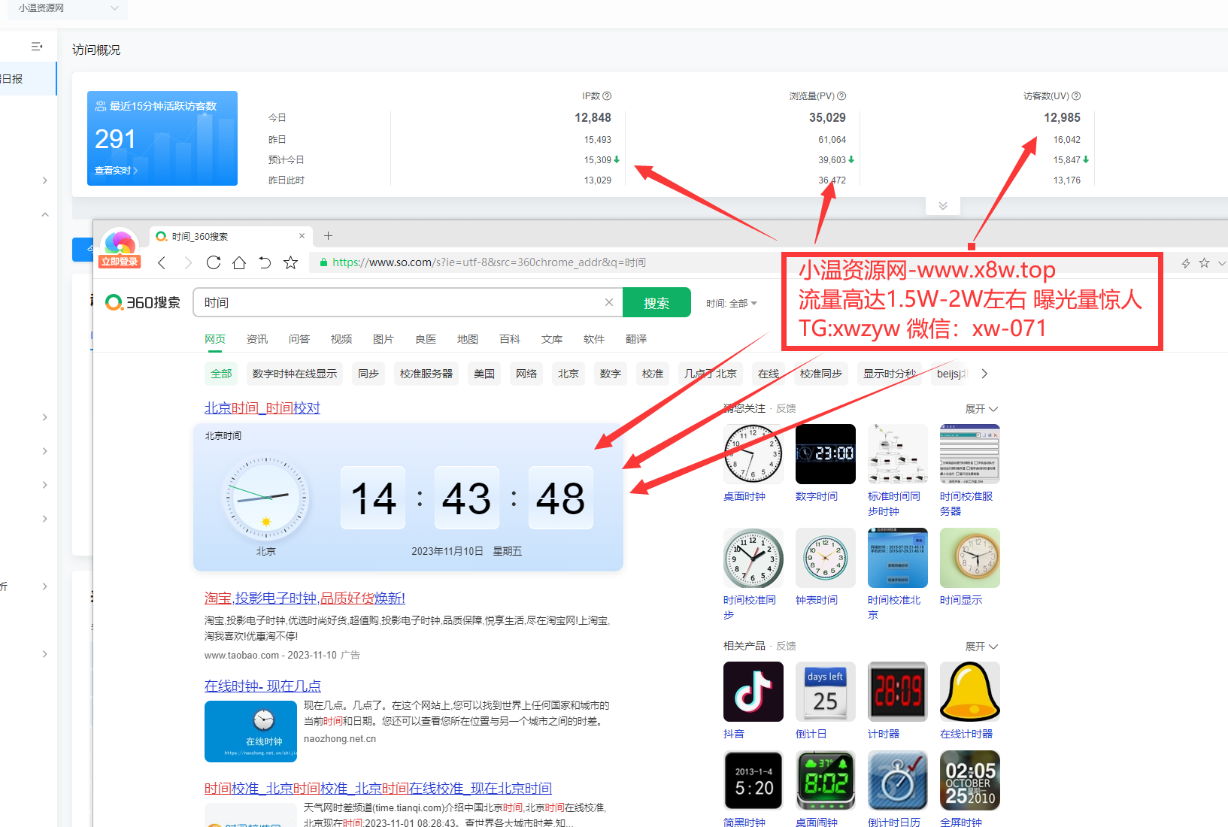Open 访客数(UV) help icon
Screen dimensions: 1228x827
click(1076, 96)
